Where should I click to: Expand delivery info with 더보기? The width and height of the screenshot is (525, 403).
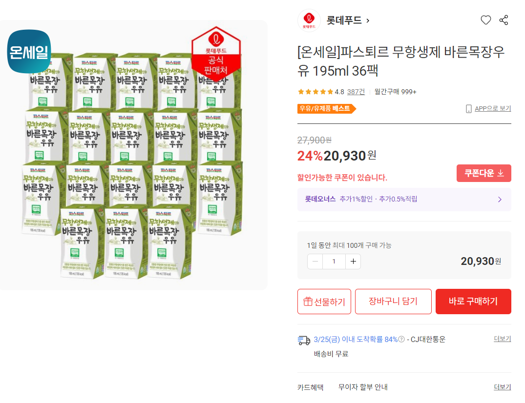(502, 339)
